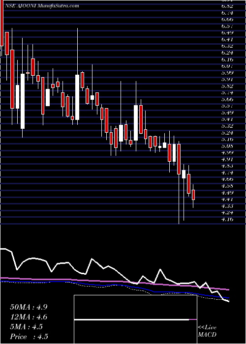Click the 5.91 price axis label

pos(227,79)
